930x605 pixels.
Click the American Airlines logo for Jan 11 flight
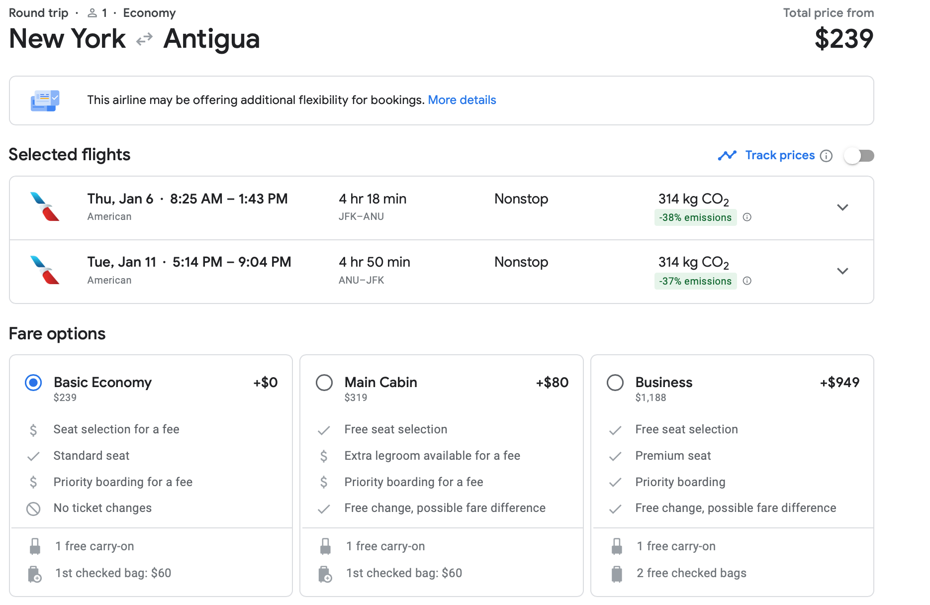coord(45,270)
